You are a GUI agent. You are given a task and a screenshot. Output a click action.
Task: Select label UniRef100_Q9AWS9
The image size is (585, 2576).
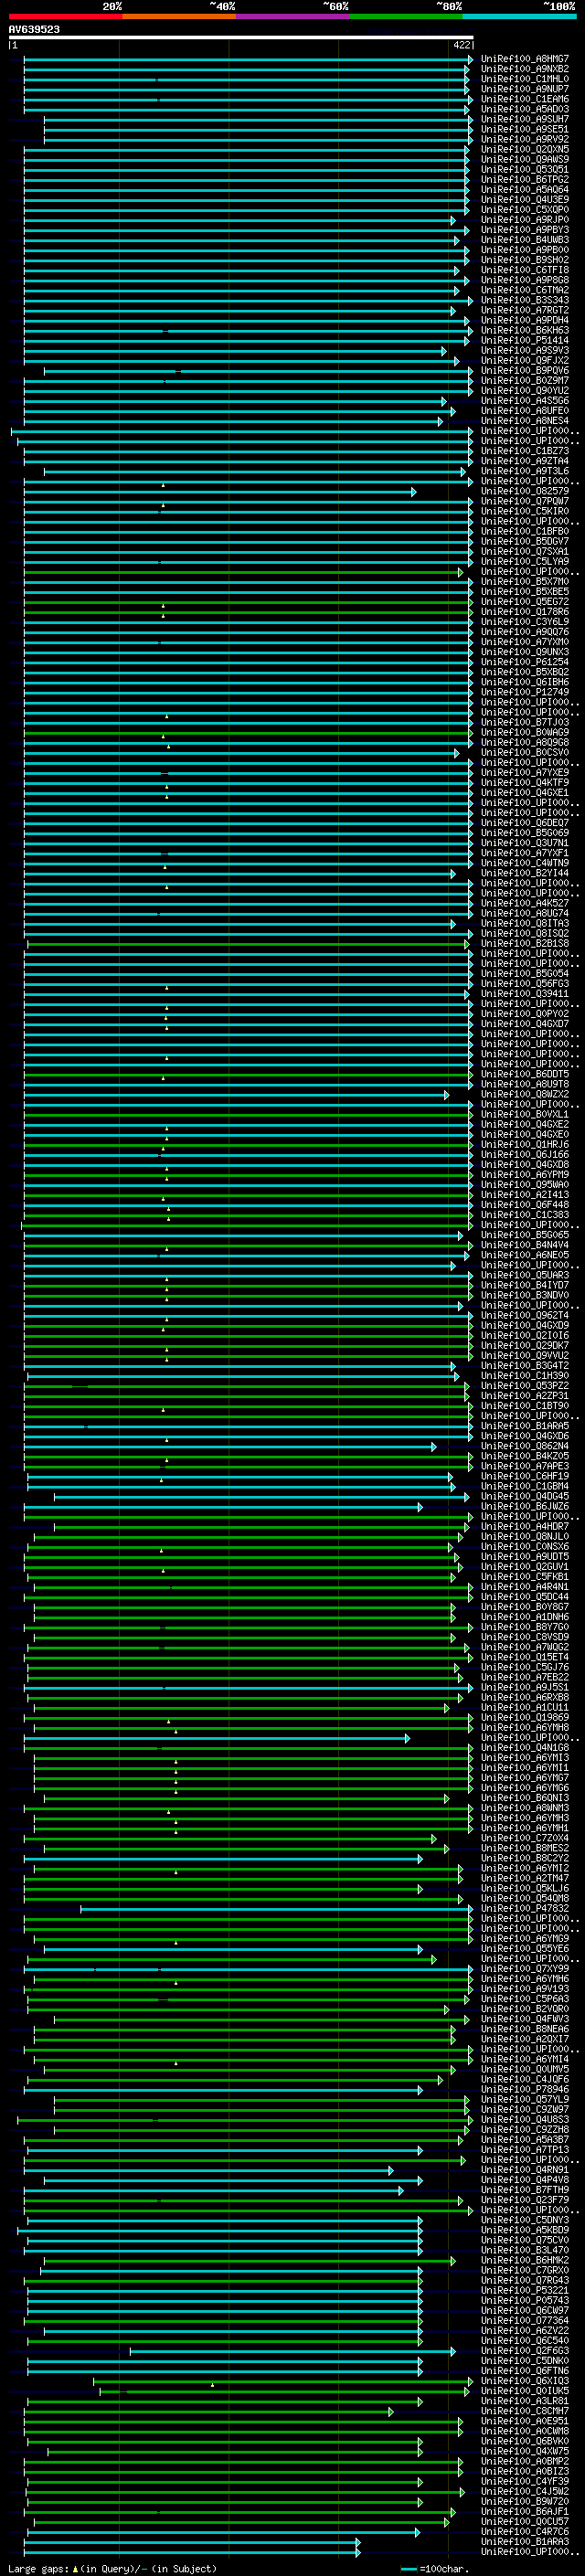click(525, 159)
